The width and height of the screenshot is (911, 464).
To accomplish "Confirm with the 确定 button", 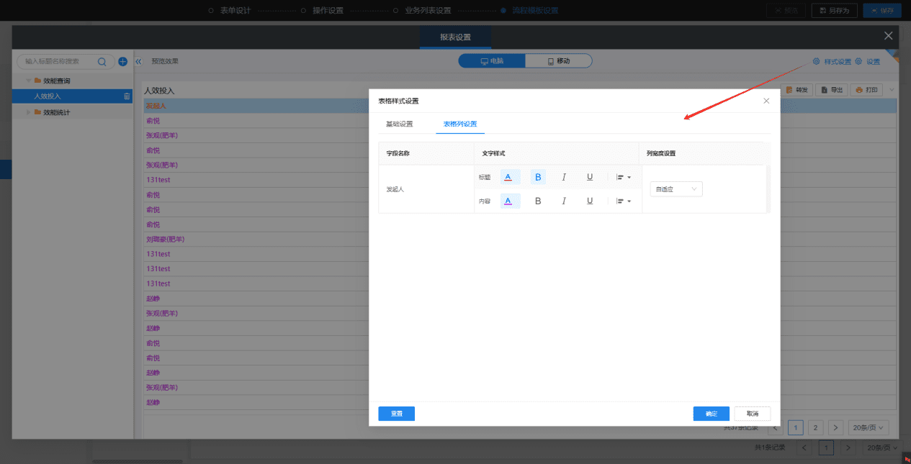I will point(712,414).
